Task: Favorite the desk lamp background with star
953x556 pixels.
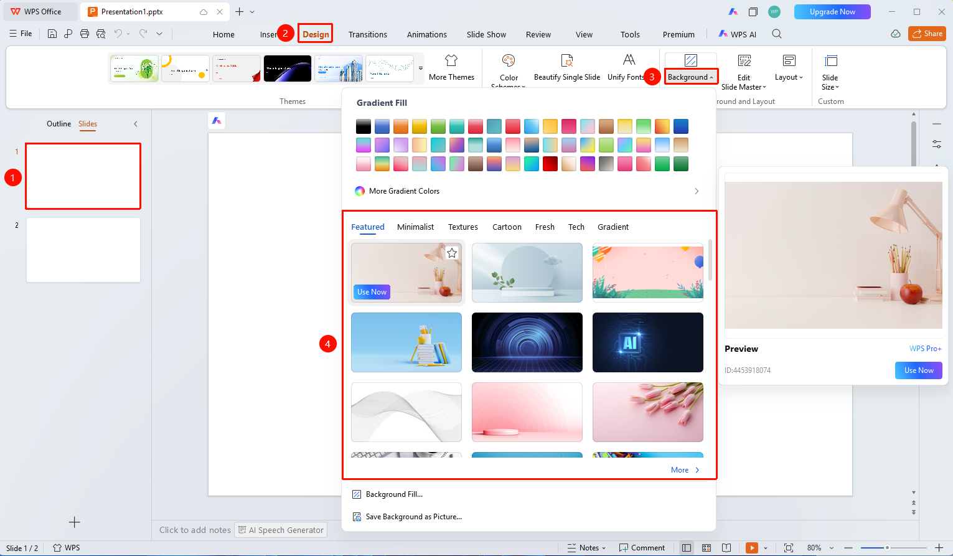Action: tap(452, 253)
